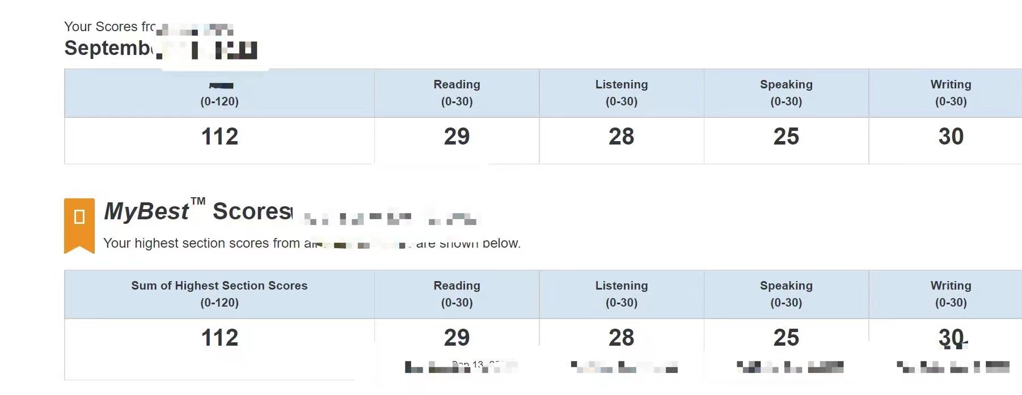1022x395 pixels.
Task: Click the MyBest Writing score 30
Action: point(951,338)
